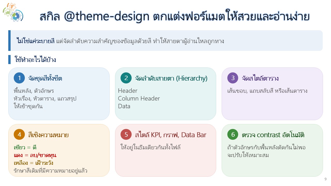Select the orange number 4 circle

(x=19, y=135)
